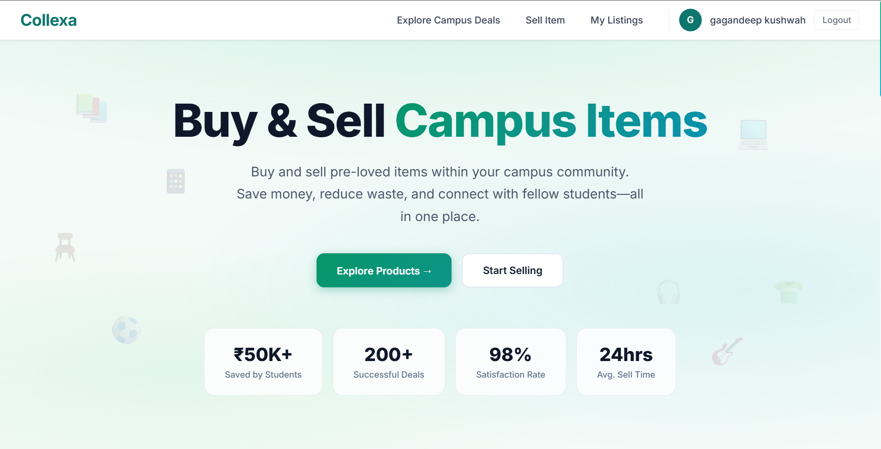Click the Collexa logo
Screen dimensions: 881x449
tap(49, 20)
